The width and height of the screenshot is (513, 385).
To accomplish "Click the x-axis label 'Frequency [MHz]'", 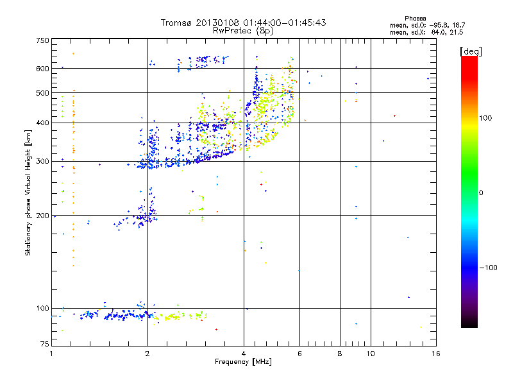I will pyautogui.click(x=243, y=362).
